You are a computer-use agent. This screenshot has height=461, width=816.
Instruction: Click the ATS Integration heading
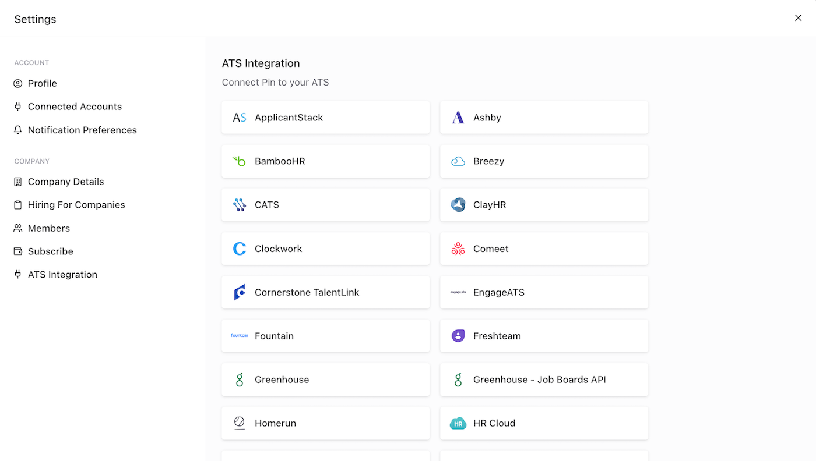click(x=261, y=63)
